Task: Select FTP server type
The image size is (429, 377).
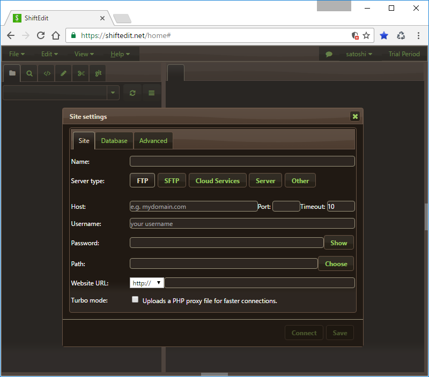Action: click(142, 181)
